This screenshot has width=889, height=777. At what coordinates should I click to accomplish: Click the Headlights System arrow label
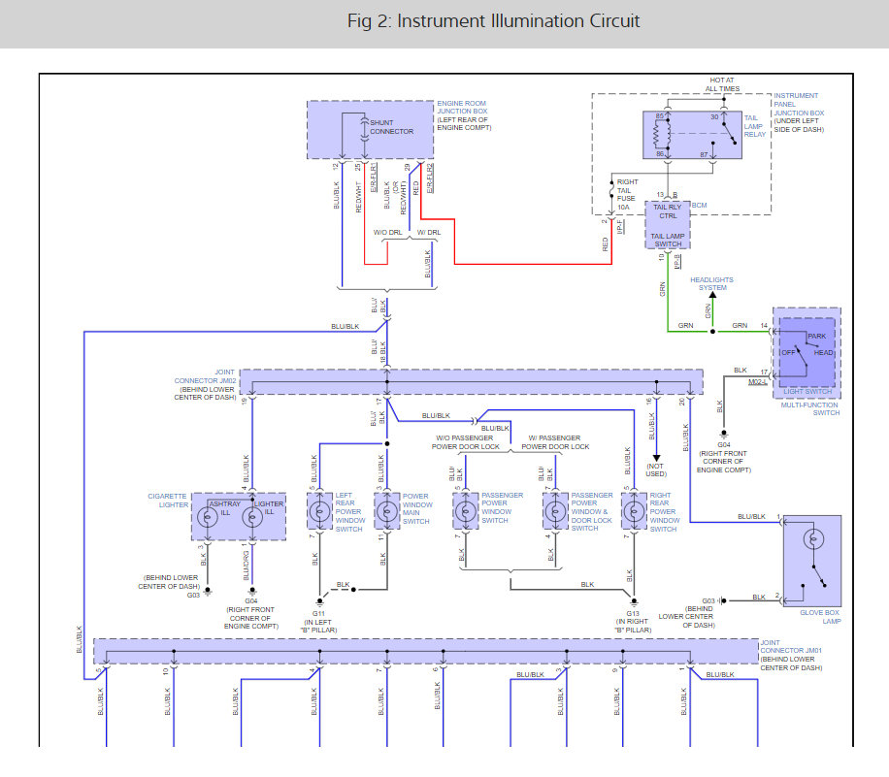[x=712, y=284]
